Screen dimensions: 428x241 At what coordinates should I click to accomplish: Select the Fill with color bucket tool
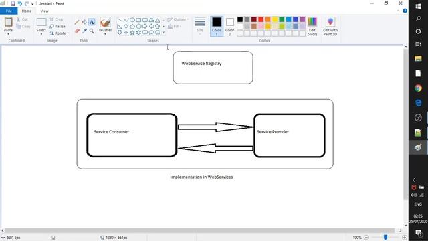(84, 22)
